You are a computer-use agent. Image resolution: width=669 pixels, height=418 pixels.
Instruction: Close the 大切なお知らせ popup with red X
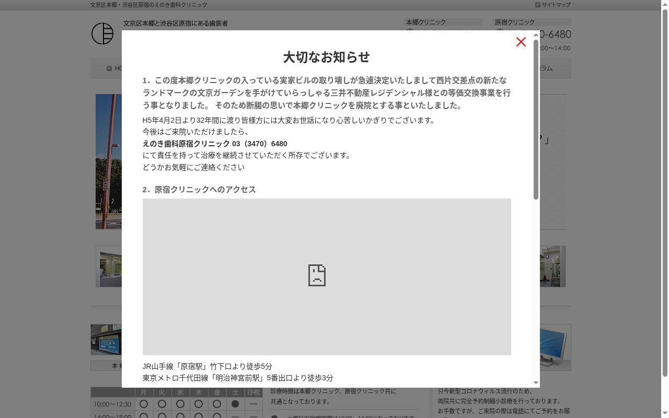click(521, 42)
